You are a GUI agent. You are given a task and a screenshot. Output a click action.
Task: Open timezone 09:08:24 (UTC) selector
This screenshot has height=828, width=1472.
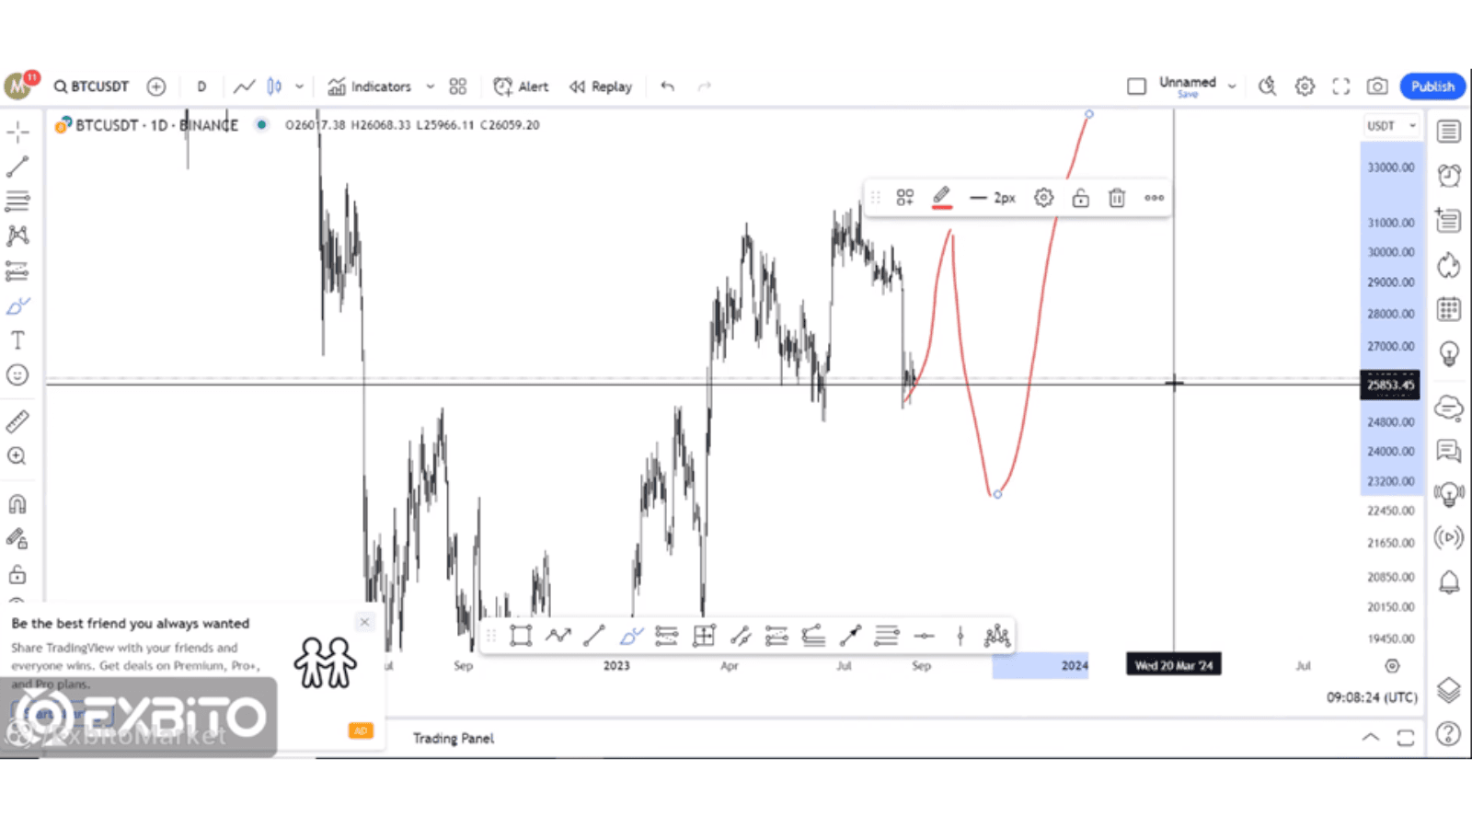(x=1372, y=697)
